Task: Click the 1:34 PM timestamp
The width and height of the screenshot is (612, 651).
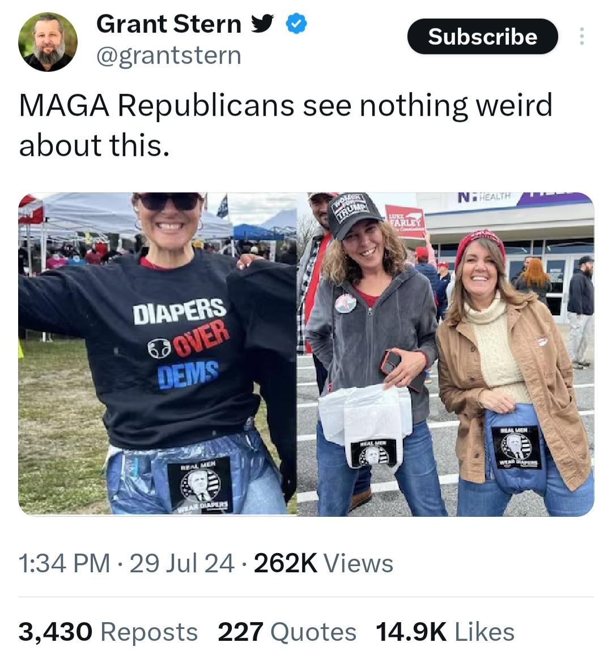Action: point(64,563)
